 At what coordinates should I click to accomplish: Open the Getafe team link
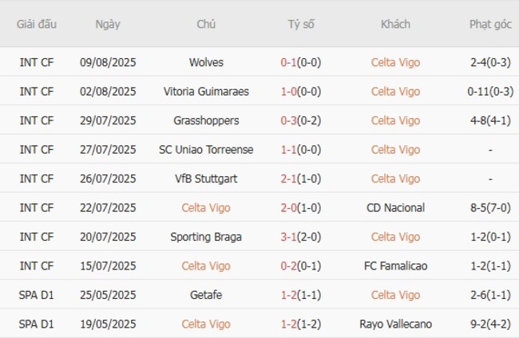point(206,295)
